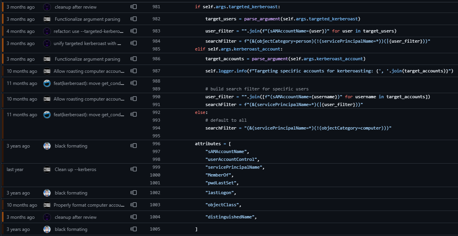
Task: Open 'Clean up --kerberos' commit
Action: 76,169
